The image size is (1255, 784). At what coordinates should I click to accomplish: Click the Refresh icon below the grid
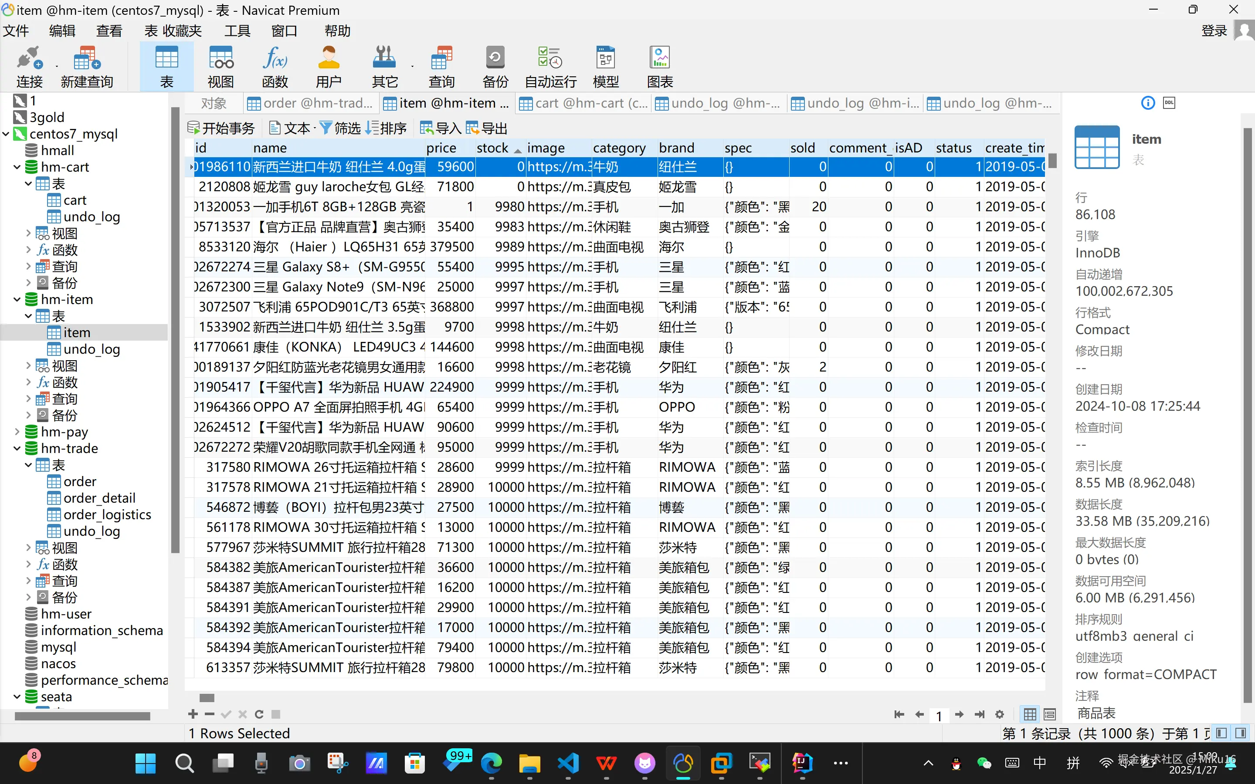[x=259, y=714]
